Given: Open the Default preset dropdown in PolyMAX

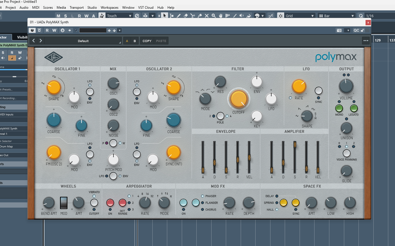Looking at the screenshot, I should (x=83, y=41).
